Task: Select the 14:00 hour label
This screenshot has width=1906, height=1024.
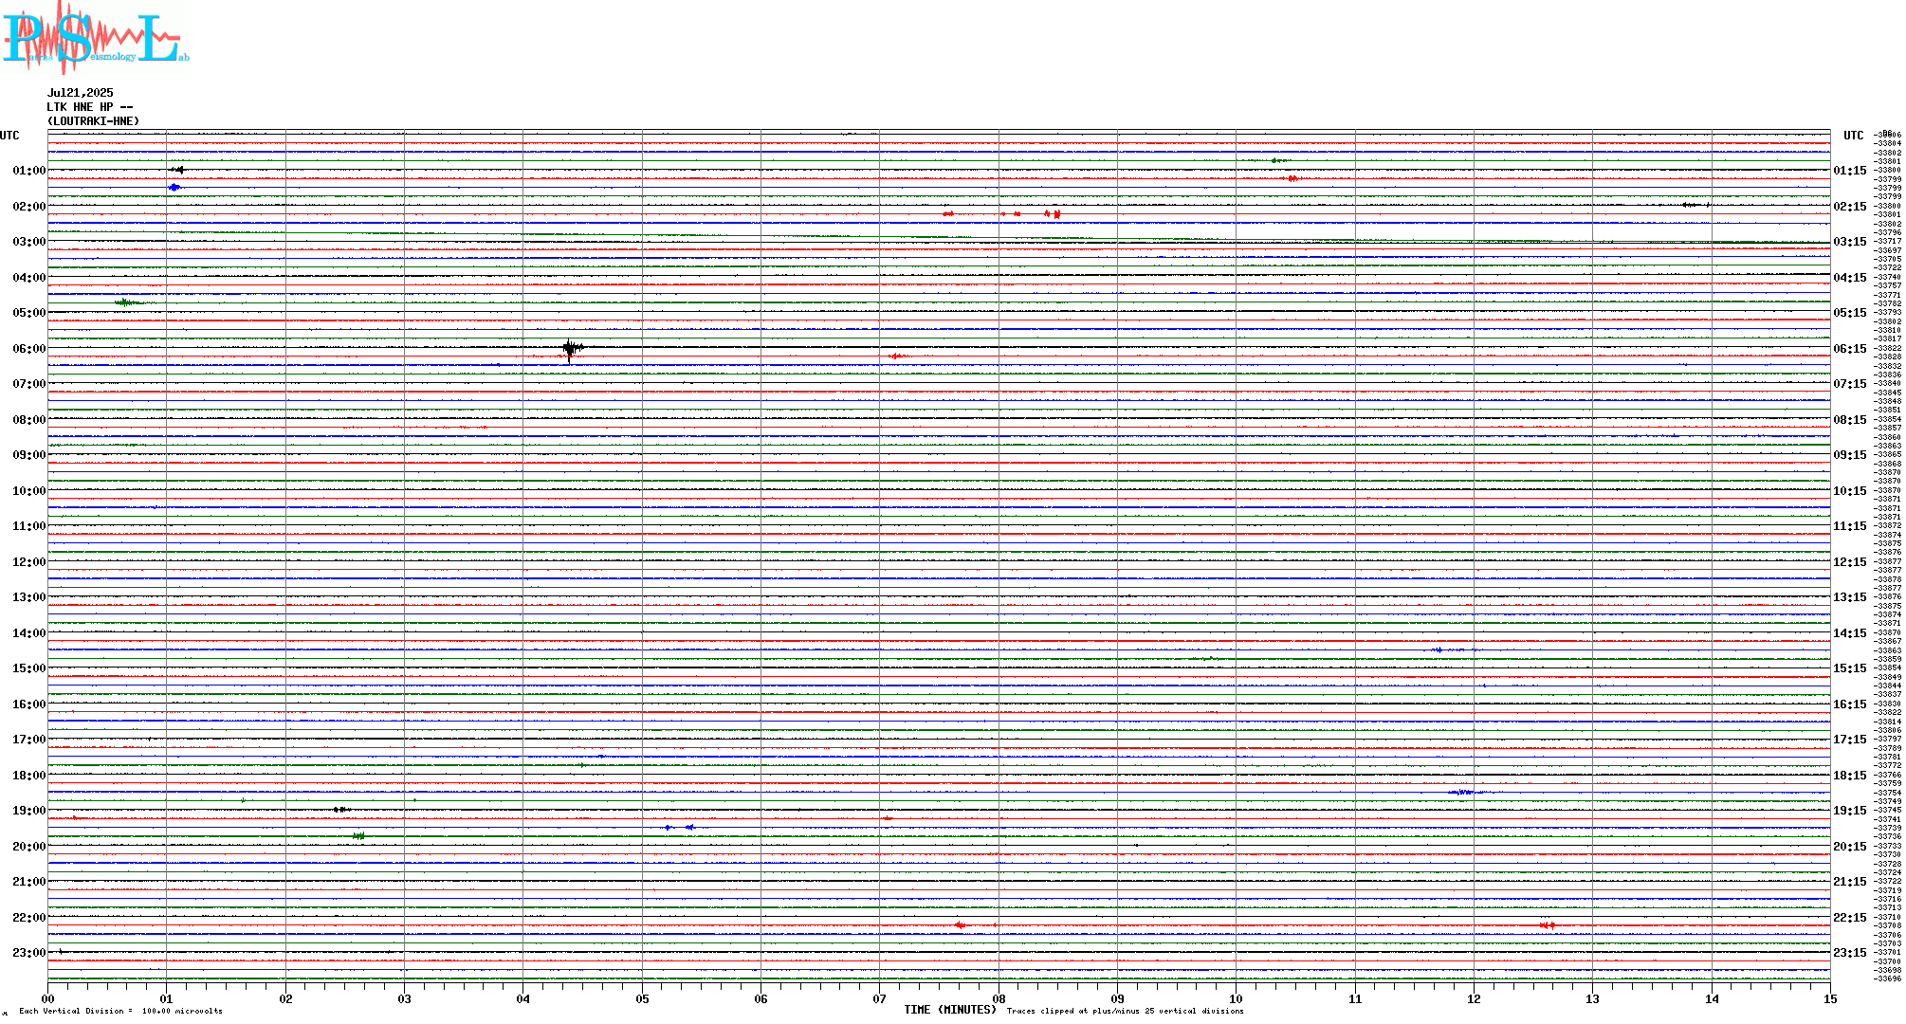Action: (x=28, y=633)
